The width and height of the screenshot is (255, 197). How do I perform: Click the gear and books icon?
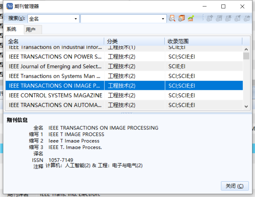tap(181, 18)
